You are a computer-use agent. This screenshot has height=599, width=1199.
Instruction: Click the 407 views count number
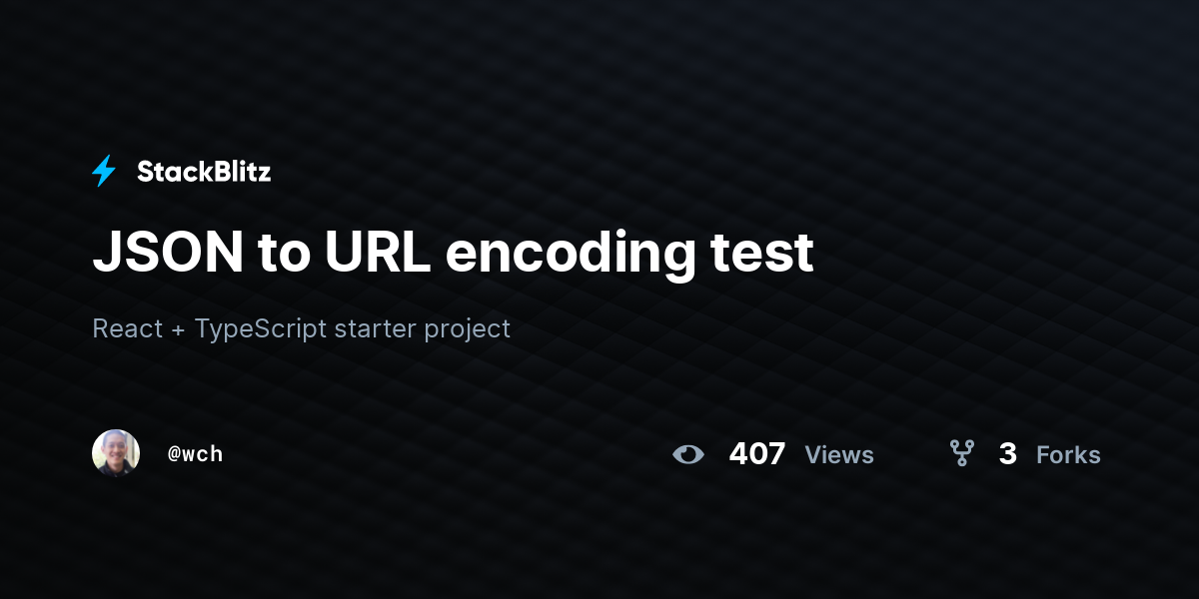tap(757, 454)
